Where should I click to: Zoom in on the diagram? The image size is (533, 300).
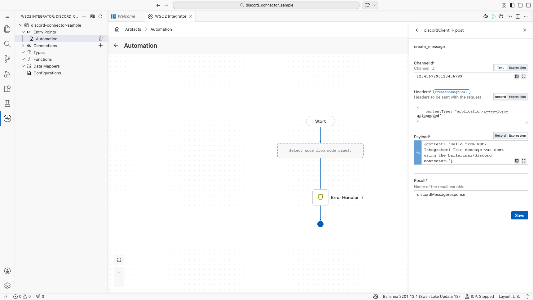[119, 272]
